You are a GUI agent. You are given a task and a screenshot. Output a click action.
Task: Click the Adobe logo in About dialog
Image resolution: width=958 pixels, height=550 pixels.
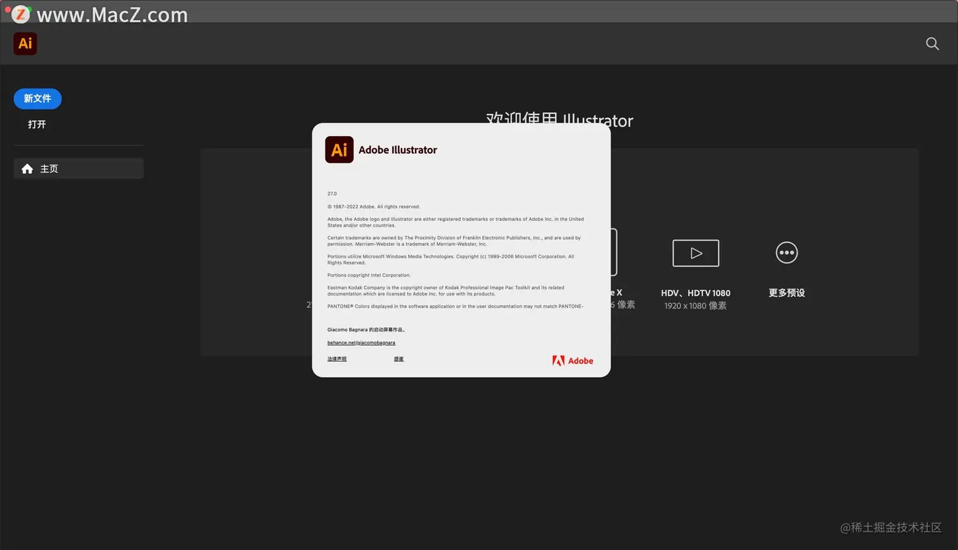573,361
